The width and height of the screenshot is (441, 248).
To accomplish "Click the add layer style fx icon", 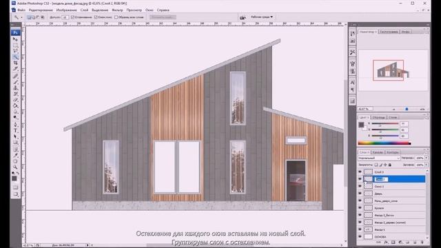I will pyautogui.click(x=386, y=242).
